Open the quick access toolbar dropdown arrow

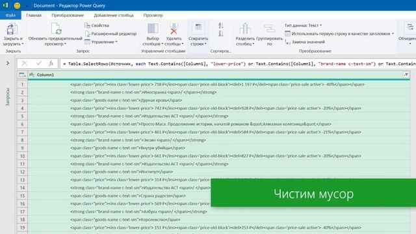[27, 6]
